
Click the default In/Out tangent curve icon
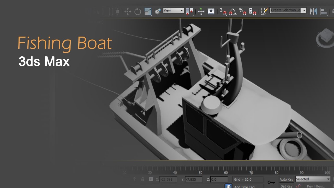click(299, 186)
